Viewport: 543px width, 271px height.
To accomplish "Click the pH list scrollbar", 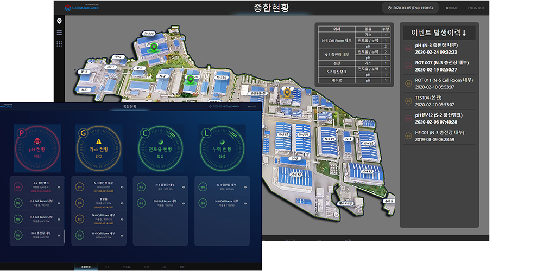I will click(x=65, y=236).
